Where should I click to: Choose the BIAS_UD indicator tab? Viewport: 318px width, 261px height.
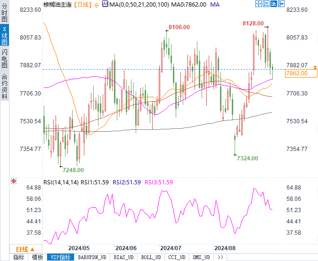coord(124,257)
